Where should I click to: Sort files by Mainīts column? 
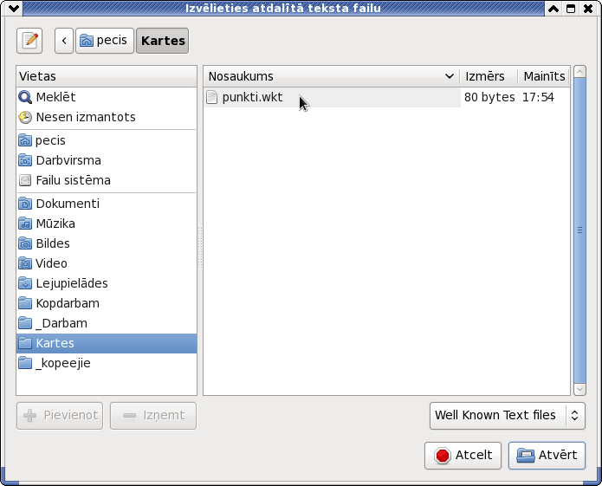click(x=544, y=76)
